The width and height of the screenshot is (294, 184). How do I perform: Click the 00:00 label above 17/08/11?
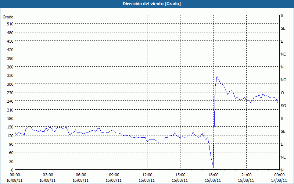279,175
